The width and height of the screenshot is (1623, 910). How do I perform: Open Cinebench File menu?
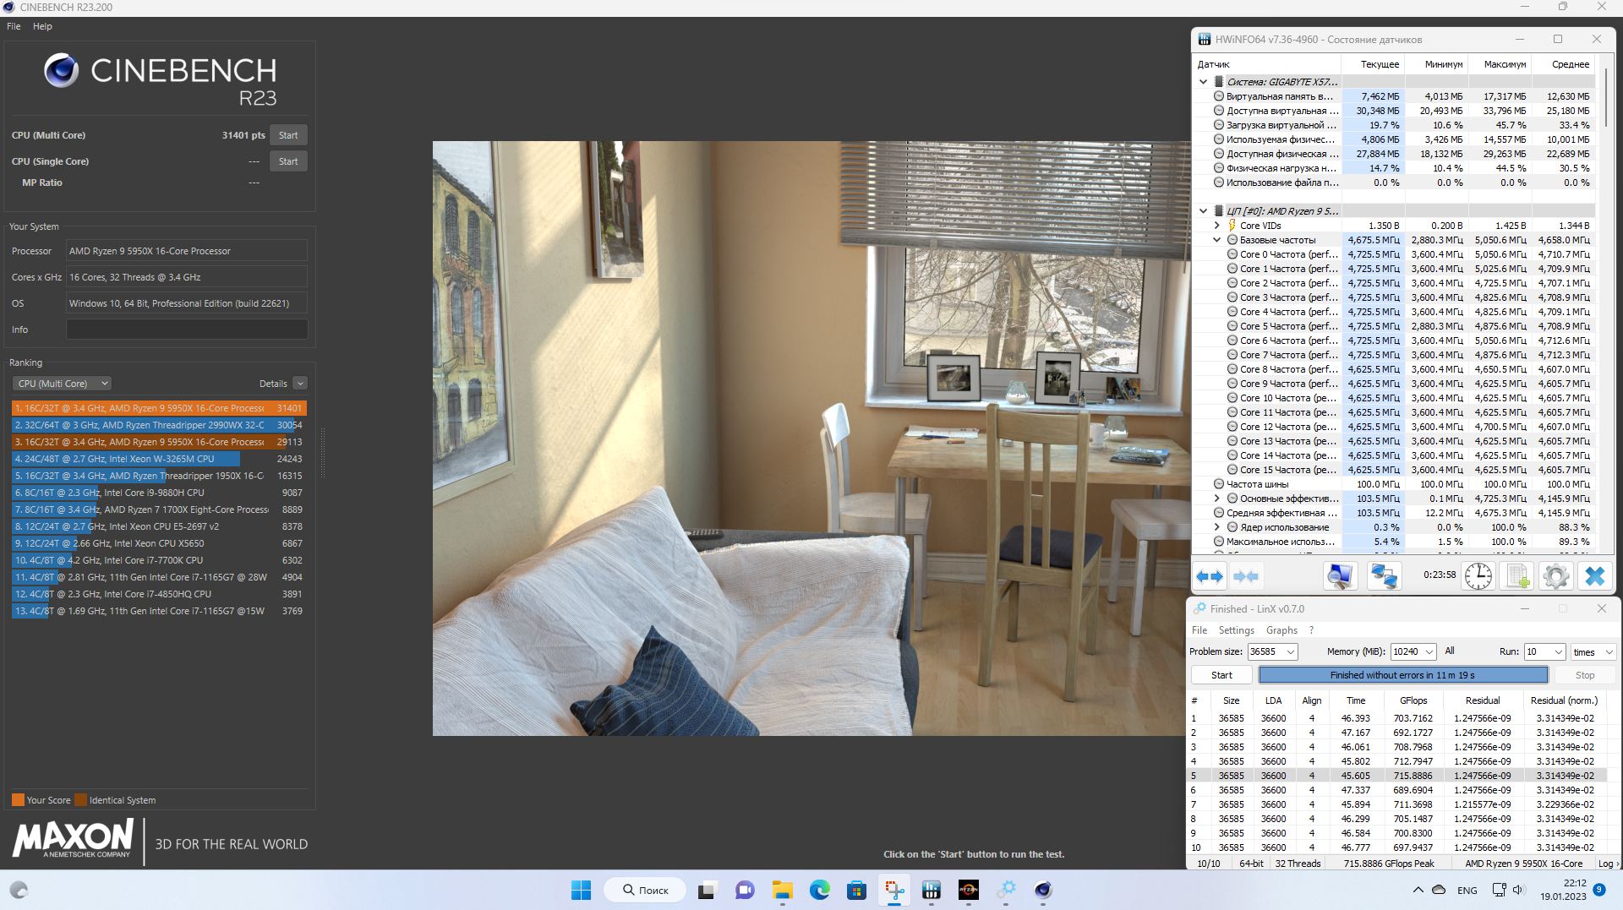(x=14, y=26)
